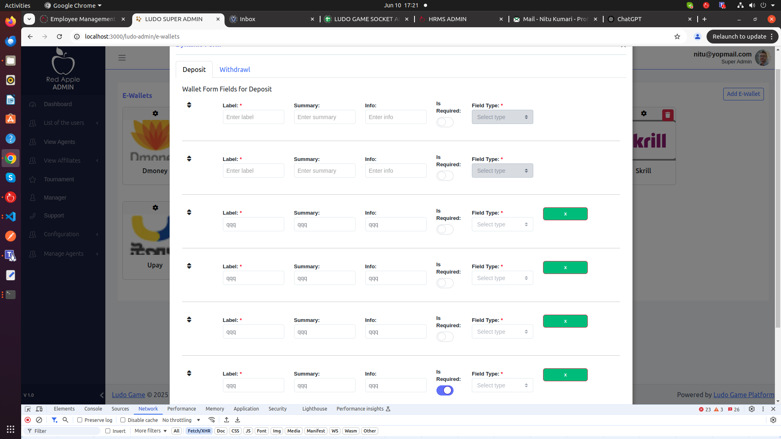The width and height of the screenshot is (781, 439).
Task: Toggle Is Required in the second form row
Action: click(445, 176)
